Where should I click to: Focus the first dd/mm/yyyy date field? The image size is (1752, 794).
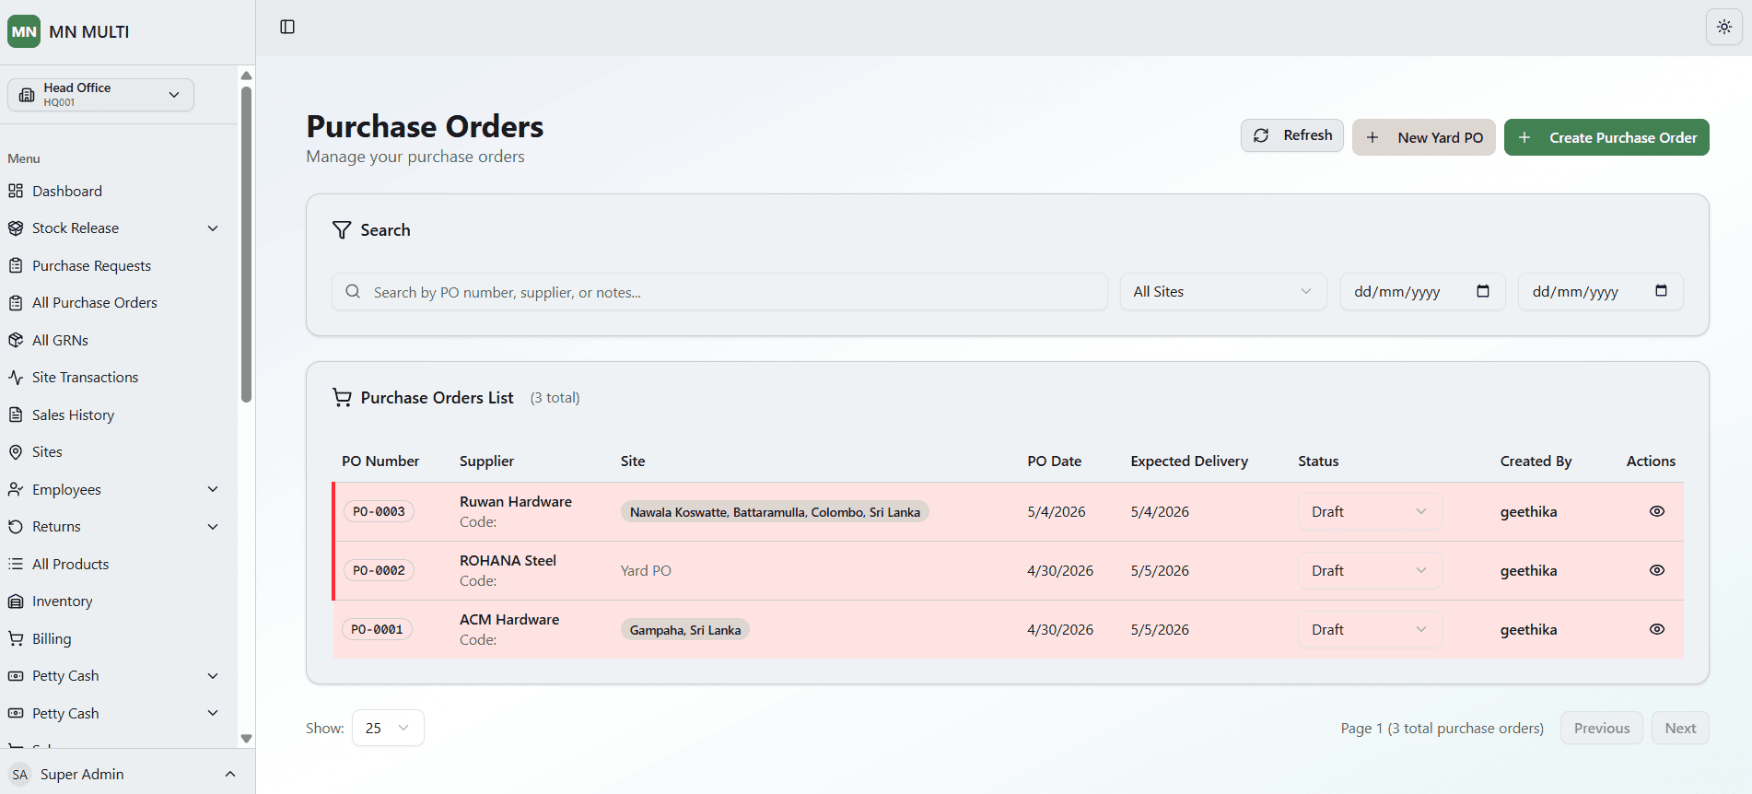[x=1422, y=291]
